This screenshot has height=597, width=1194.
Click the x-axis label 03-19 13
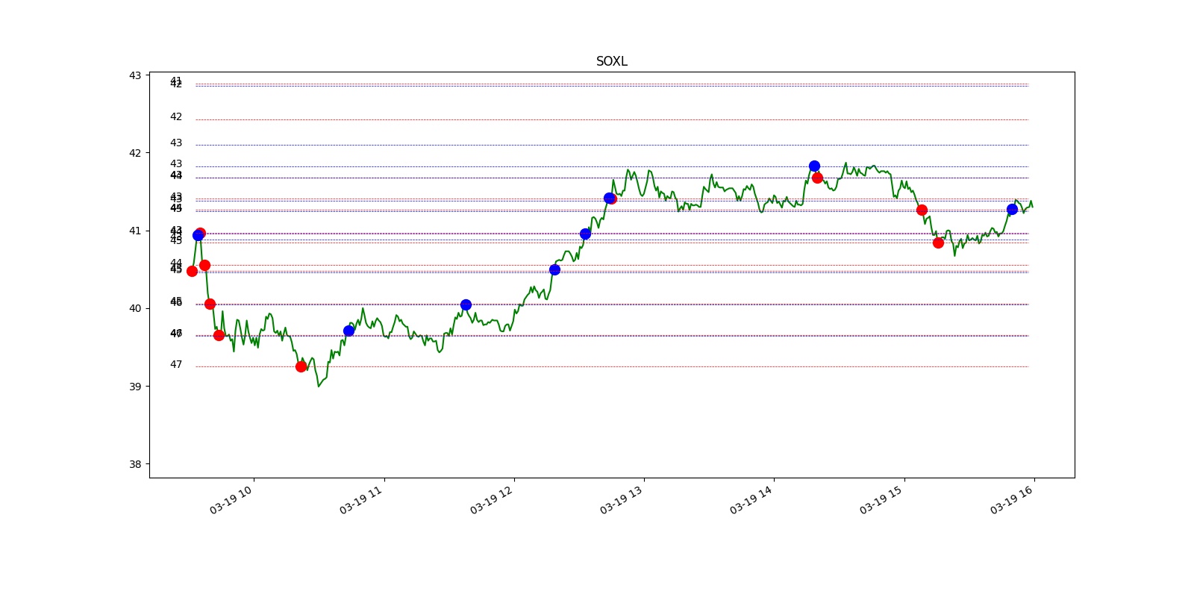[x=621, y=498]
